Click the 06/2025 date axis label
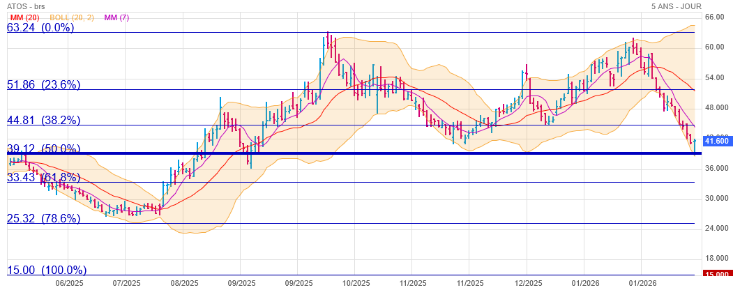 [x=69, y=283]
